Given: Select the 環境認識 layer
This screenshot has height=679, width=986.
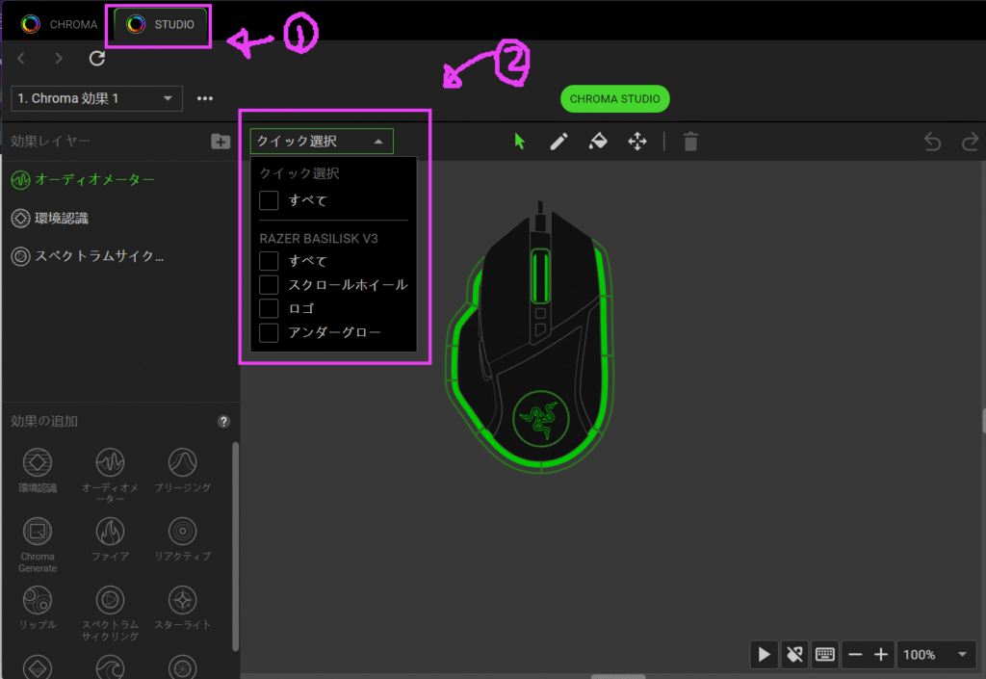Looking at the screenshot, I should point(50,219).
